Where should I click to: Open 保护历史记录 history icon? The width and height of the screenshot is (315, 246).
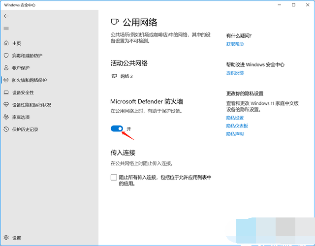point(6,129)
